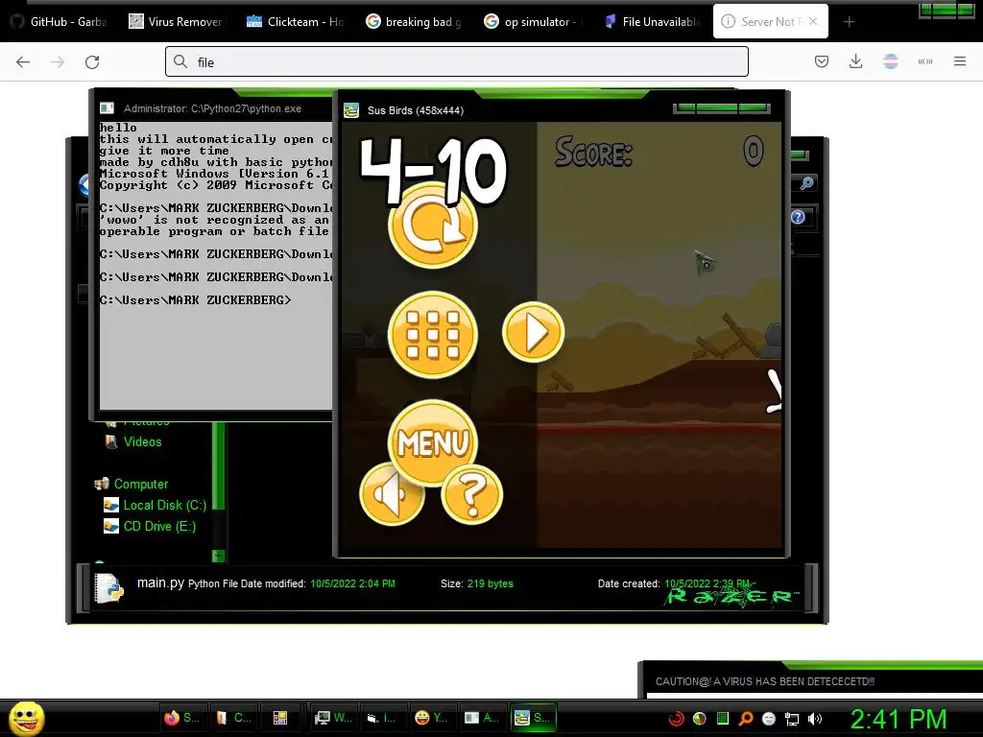
Task: Open the taskbar item labeled W...
Action: [333, 718]
